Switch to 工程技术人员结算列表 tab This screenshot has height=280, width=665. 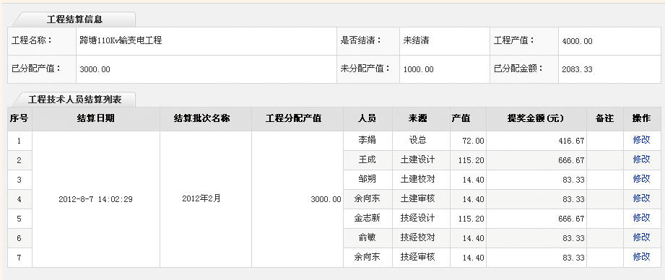[74, 100]
